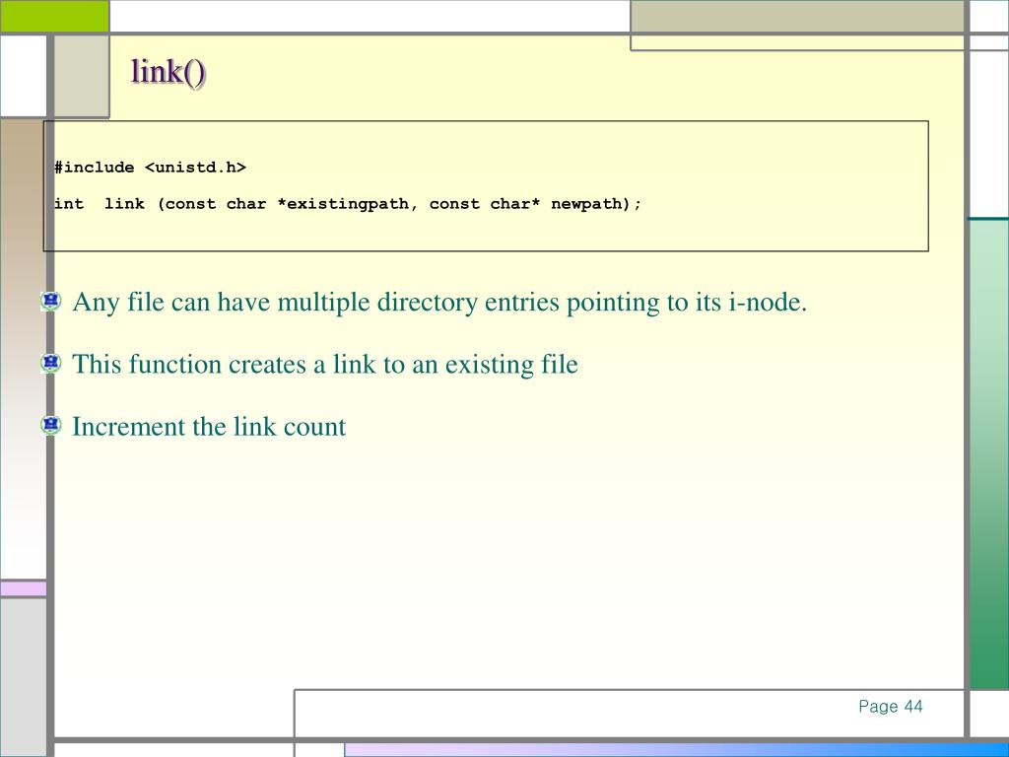Select text "This function creates a link to an existing file"
The width and height of the screenshot is (1009, 757).
(325, 365)
